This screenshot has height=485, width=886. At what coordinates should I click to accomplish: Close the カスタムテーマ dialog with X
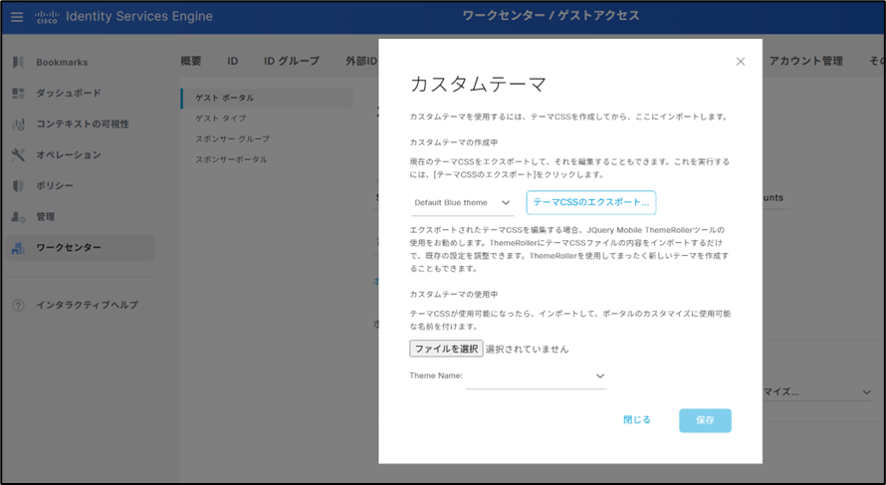coord(740,62)
